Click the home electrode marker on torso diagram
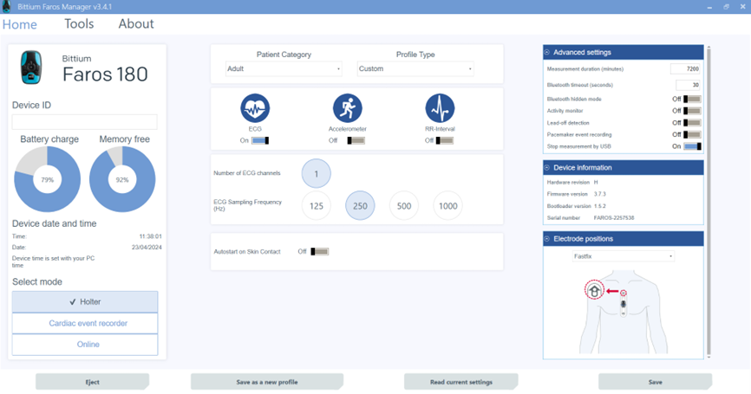Viewport: 751px width, 394px height. tap(594, 290)
